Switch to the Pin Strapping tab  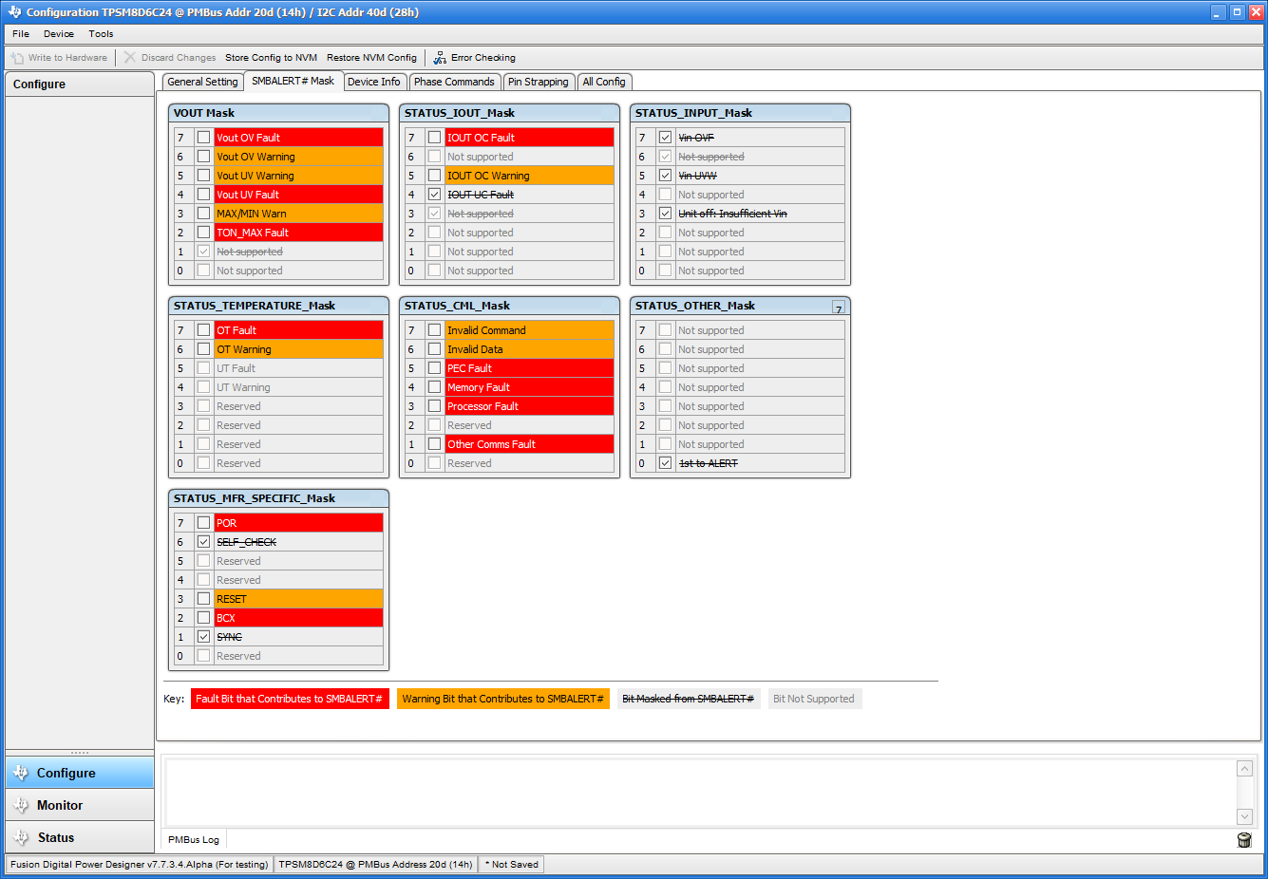pyautogui.click(x=539, y=82)
